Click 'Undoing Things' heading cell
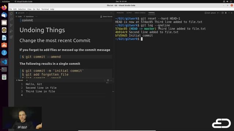234x131 pixels. click(x=42, y=30)
